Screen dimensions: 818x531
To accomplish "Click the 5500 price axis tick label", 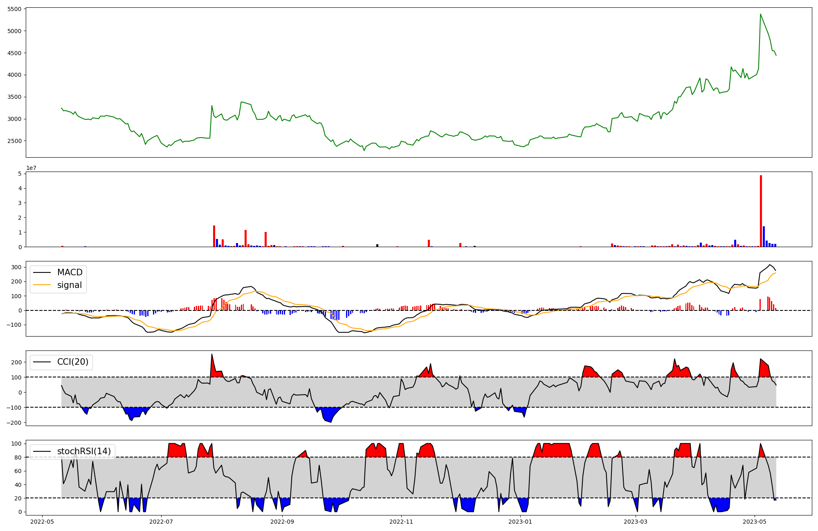I will click(15, 9).
